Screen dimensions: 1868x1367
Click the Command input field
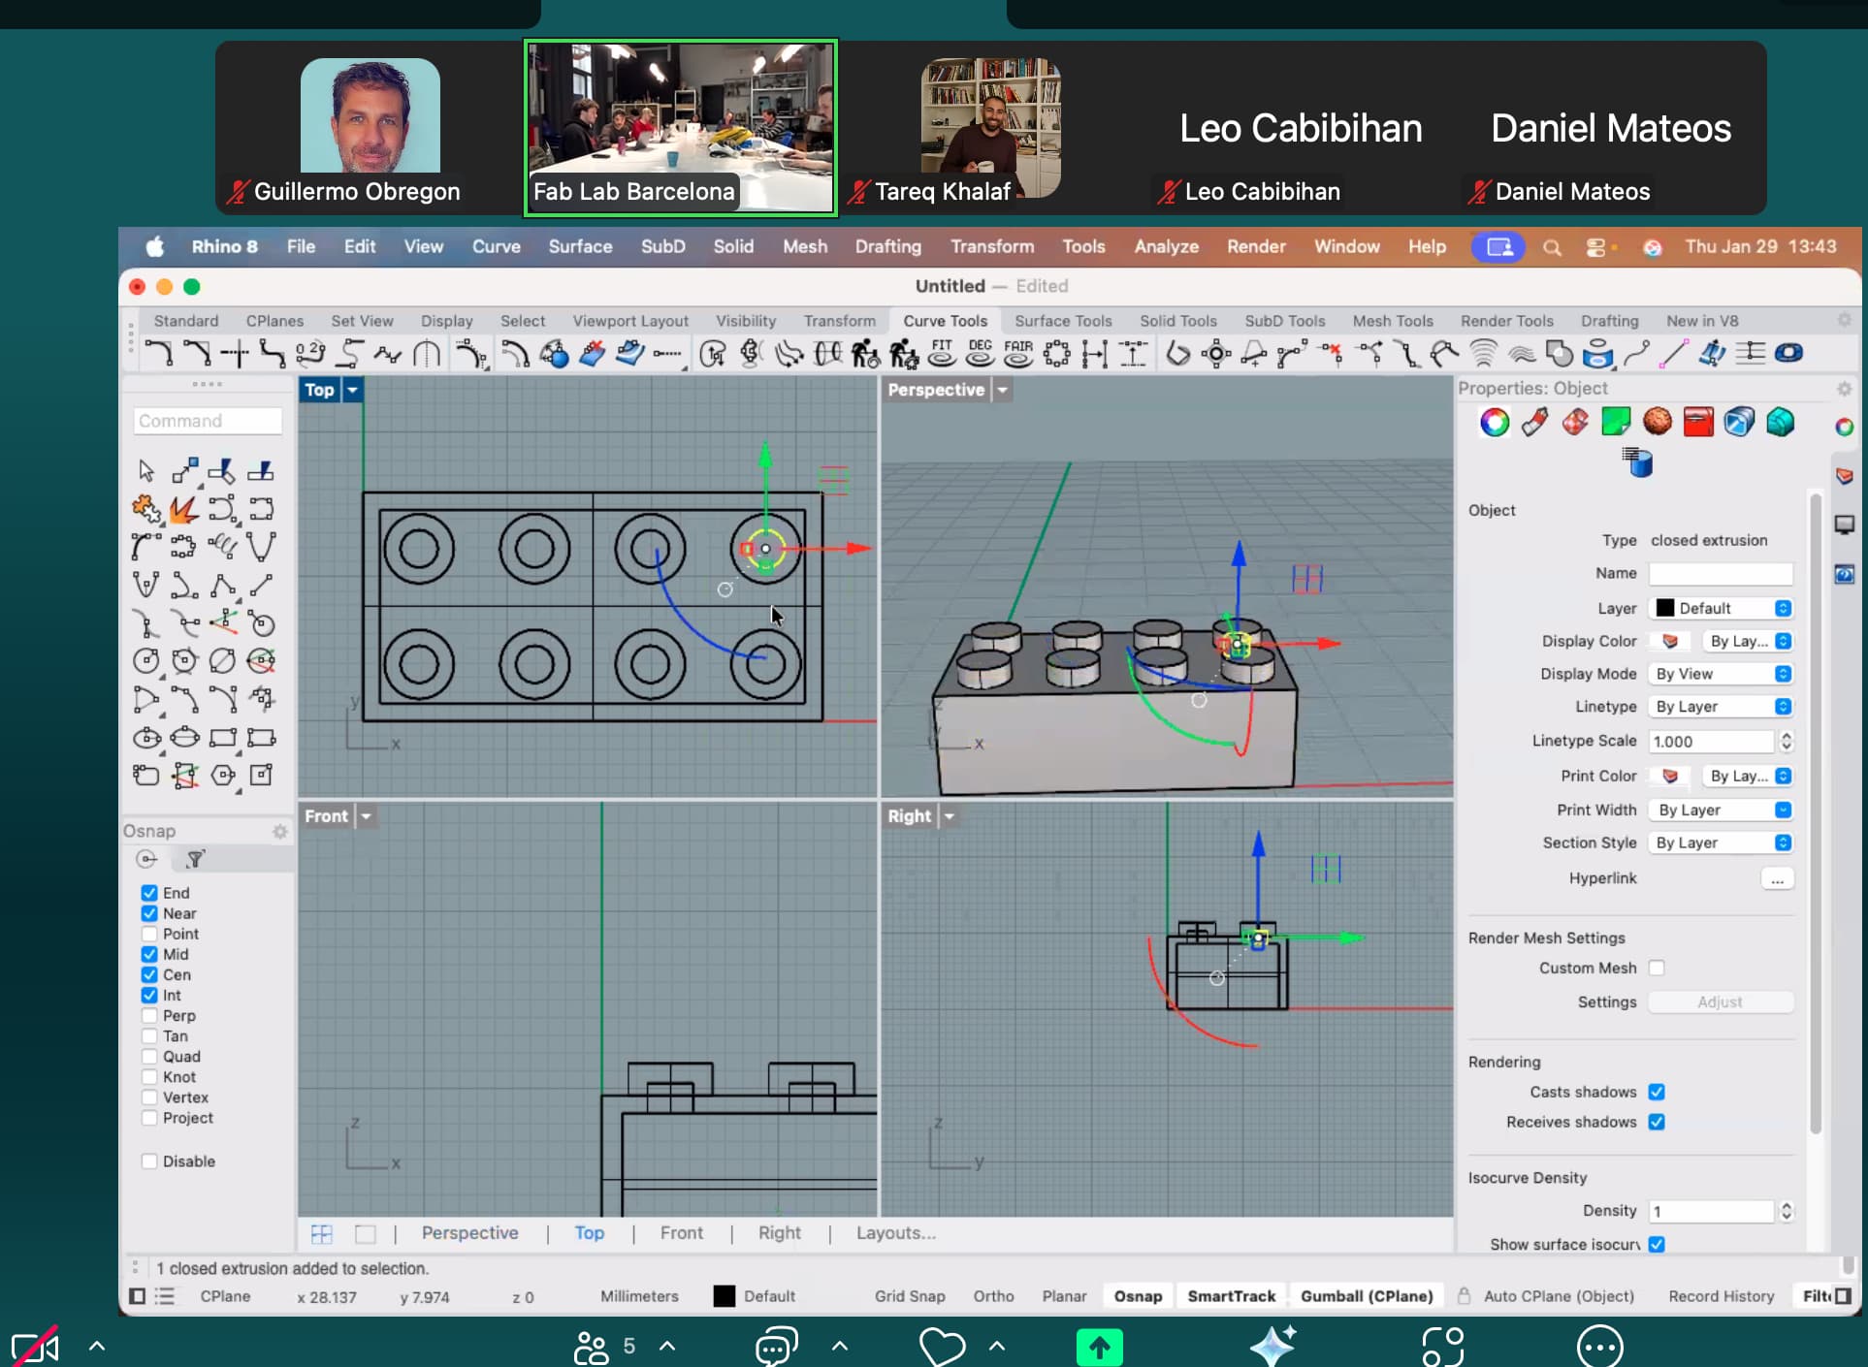point(208,421)
